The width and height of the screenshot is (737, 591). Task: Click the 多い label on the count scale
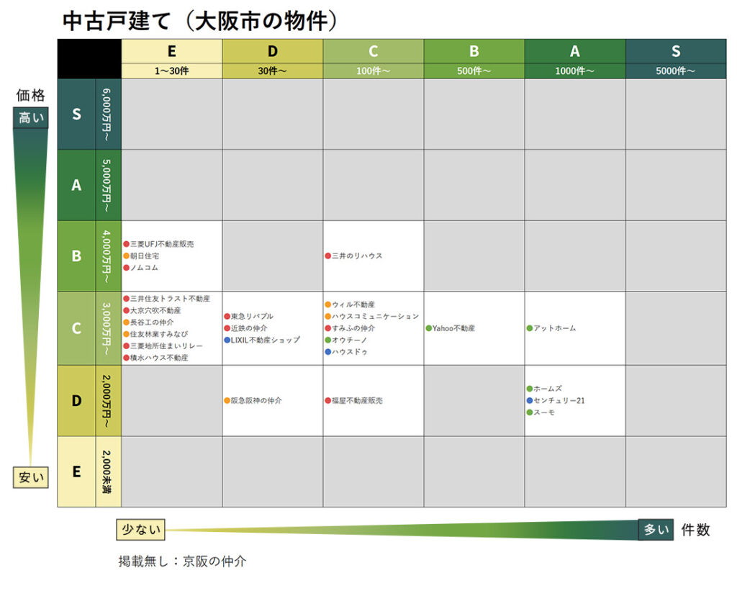[x=656, y=530]
